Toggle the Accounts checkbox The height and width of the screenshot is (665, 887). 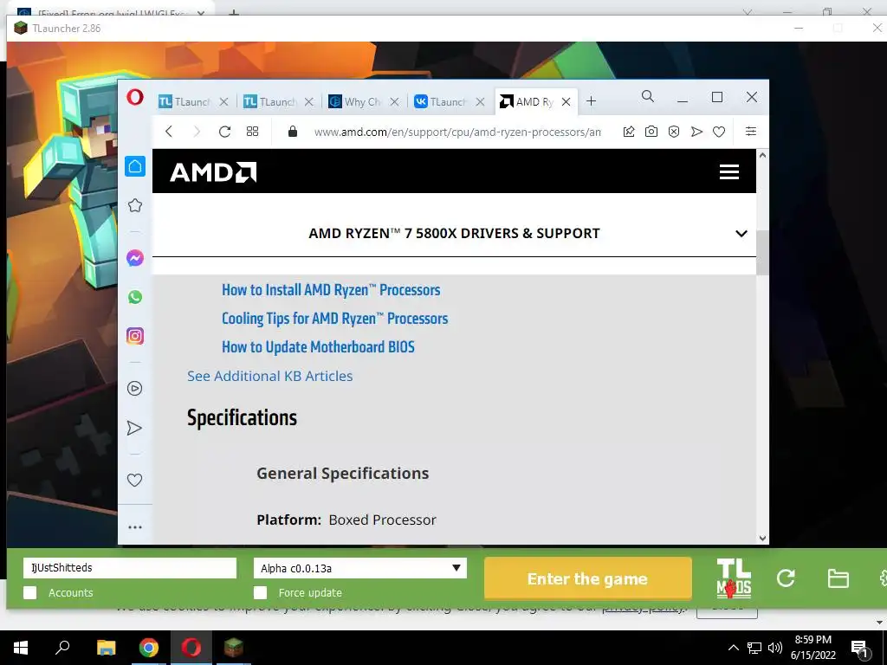pos(30,592)
